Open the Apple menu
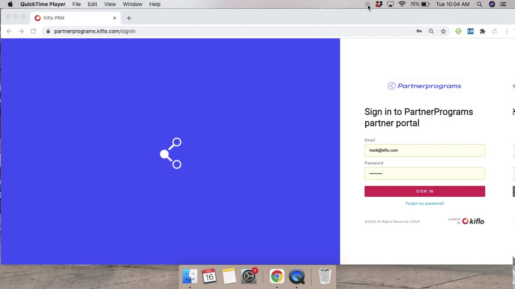Viewport: 515px width, 289px height. pyautogui.click(x=10, y=4)
